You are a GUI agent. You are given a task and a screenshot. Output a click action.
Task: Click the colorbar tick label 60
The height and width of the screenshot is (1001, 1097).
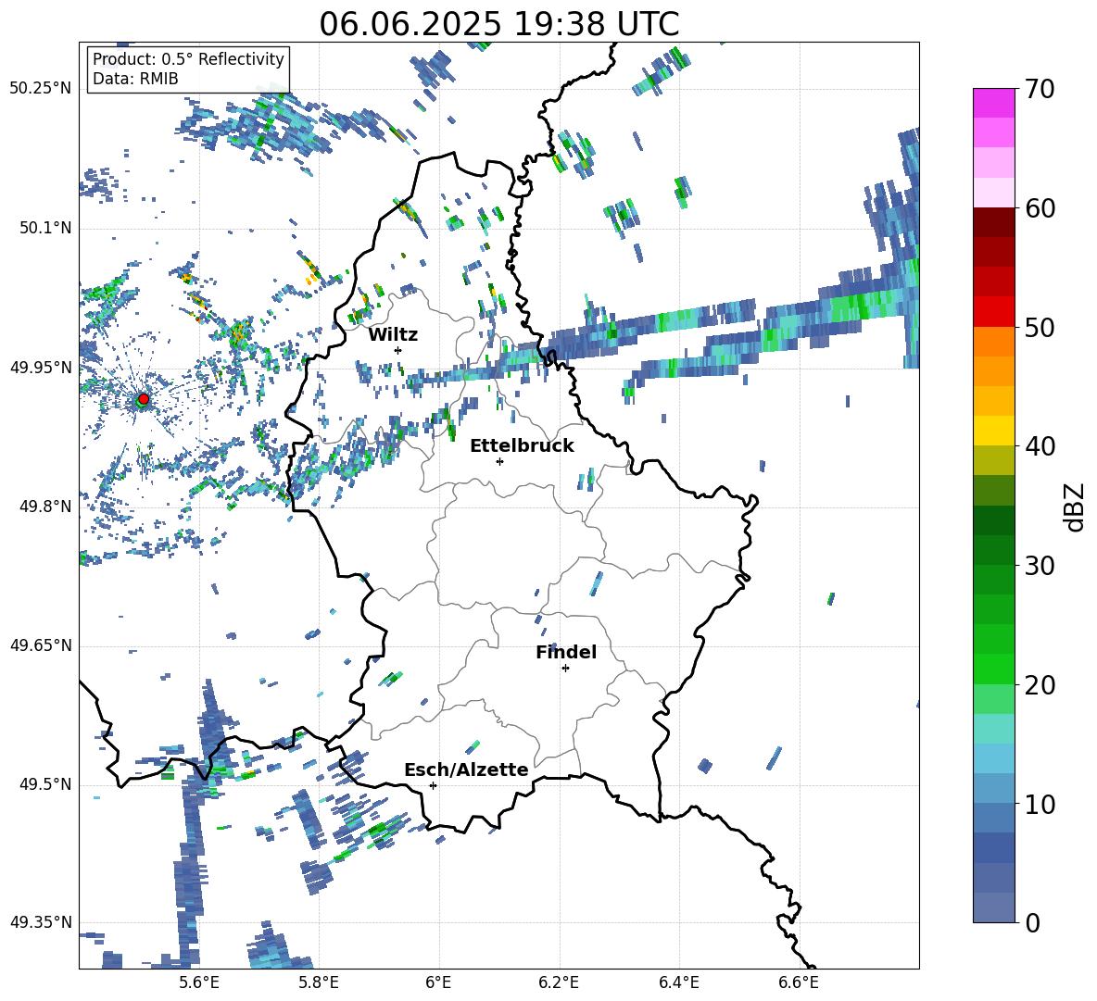coord(1040,208)
